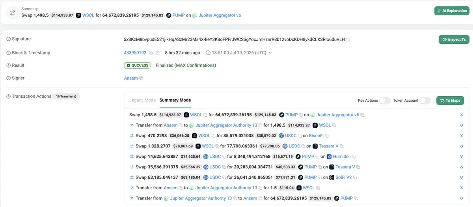Open WSOL token link in top Summary

[88, 15]
